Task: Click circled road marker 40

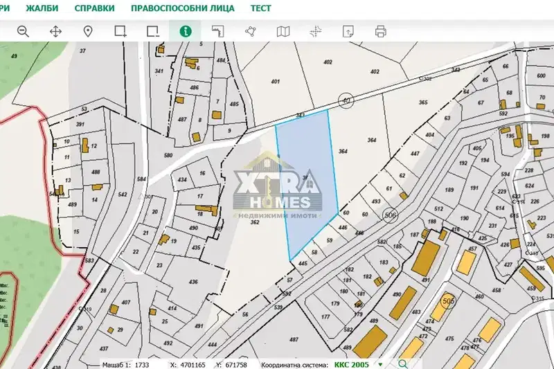Action: (346, 100)
